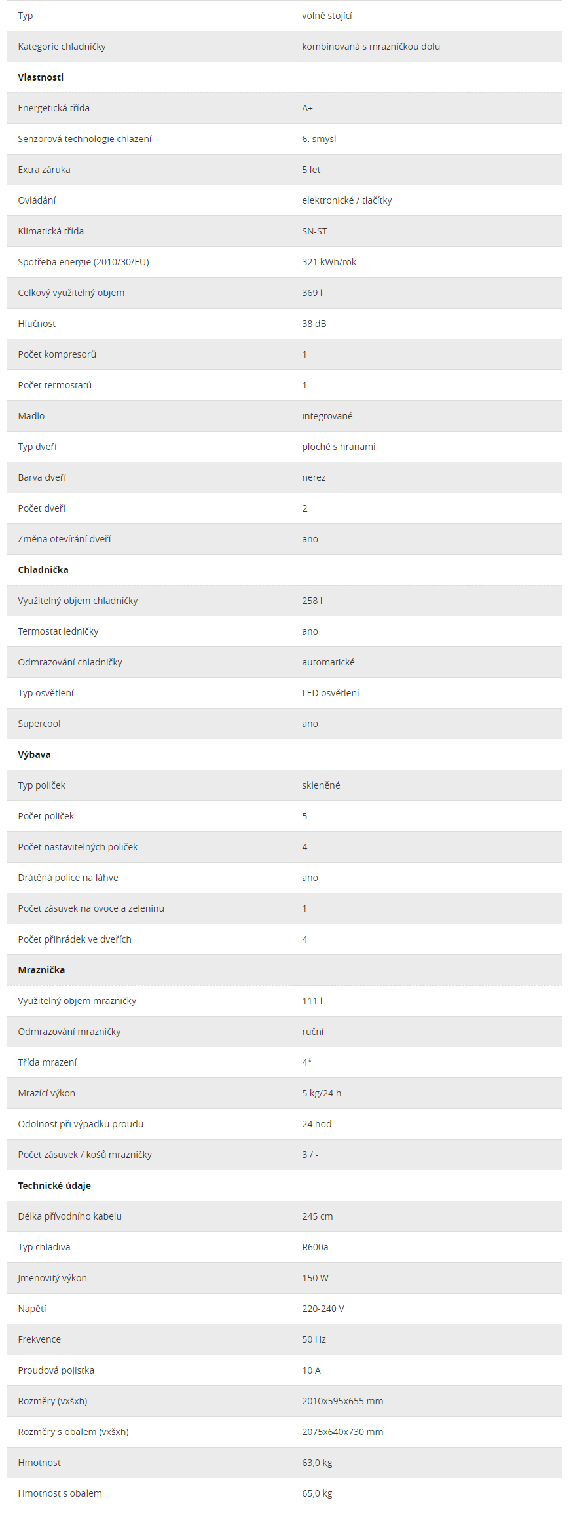This screenshot has height=1515, width=571.
Task: Click the value 321 kWh/rok
Action: (329, 262)
